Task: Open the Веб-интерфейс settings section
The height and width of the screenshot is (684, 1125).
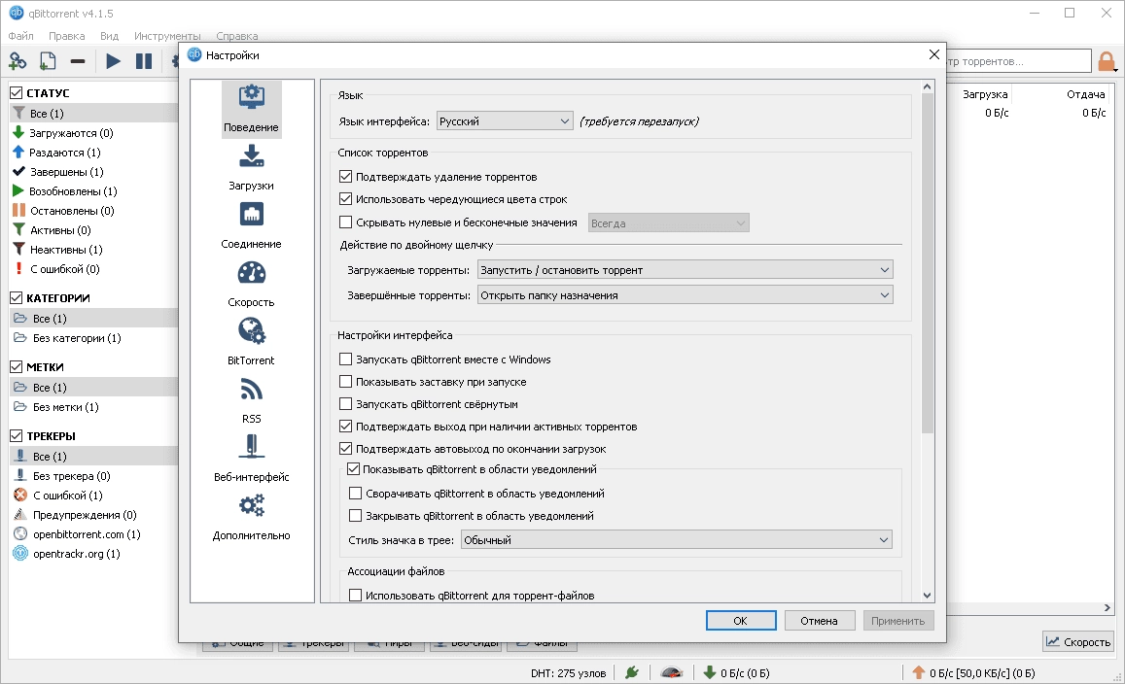Action: [251, 459]
